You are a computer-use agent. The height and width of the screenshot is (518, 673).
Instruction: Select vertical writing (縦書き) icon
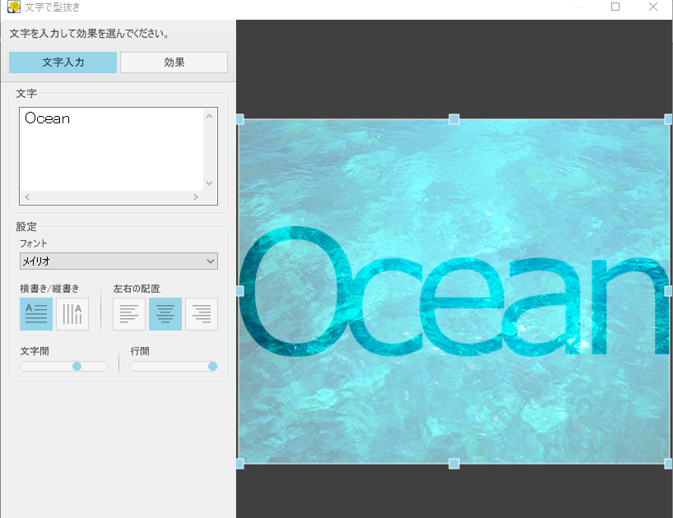point(72,314)
